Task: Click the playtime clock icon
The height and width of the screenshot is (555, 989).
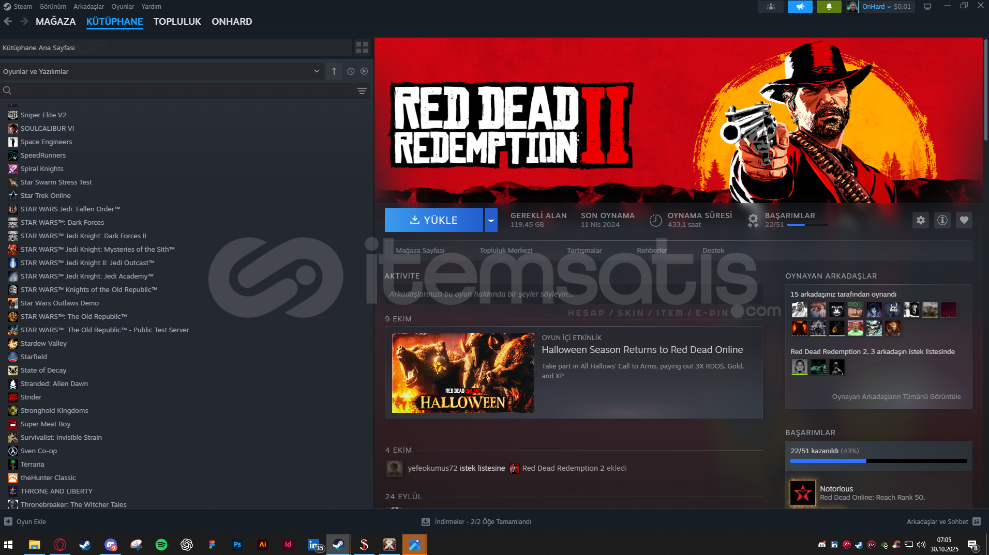Action: point(655,221)
